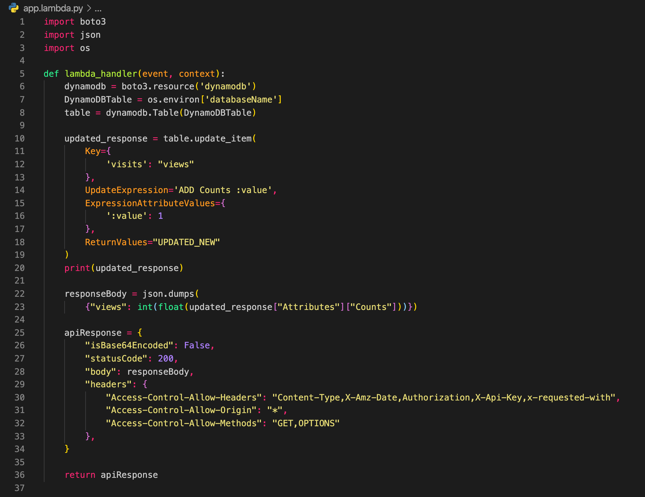Click apiResponse on line 25
The height and width of the screenshot is (497, 645).
(x=93, y=333)
